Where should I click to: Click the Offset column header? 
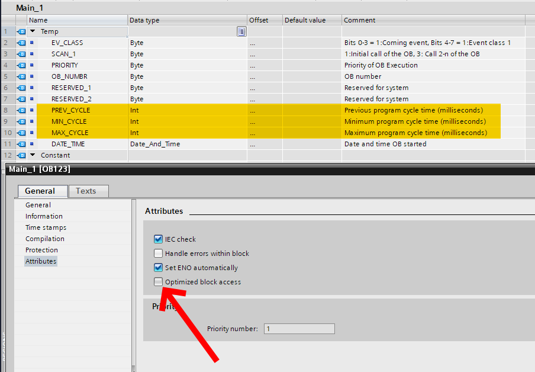(265, 20)
